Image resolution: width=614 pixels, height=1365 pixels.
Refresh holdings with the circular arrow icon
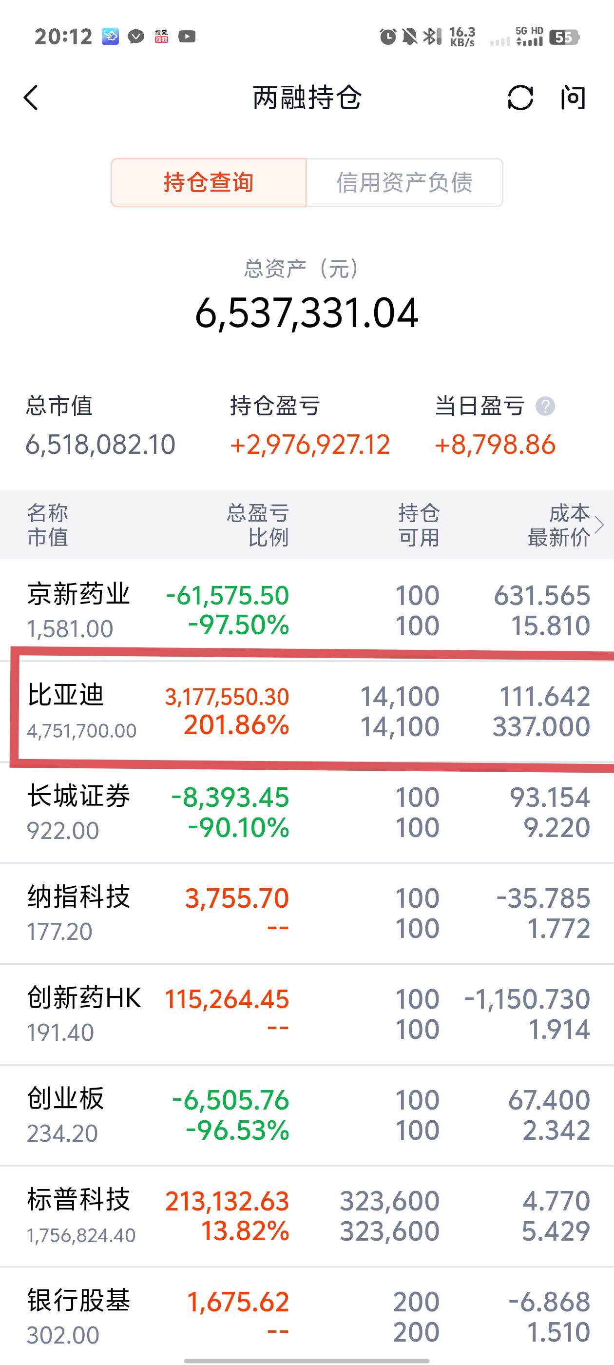point(520,98)
